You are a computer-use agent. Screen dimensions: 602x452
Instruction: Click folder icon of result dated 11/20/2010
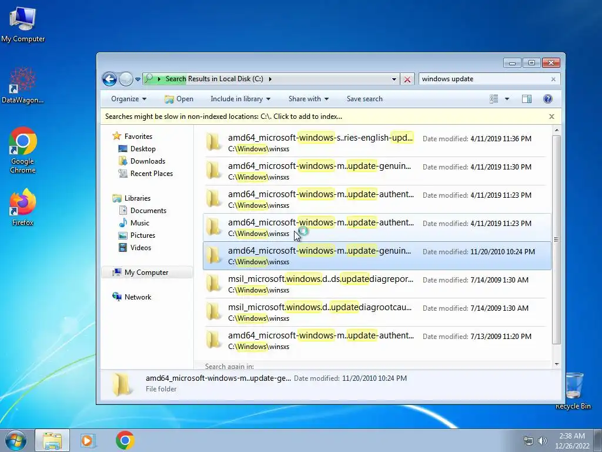coord(213,255)
